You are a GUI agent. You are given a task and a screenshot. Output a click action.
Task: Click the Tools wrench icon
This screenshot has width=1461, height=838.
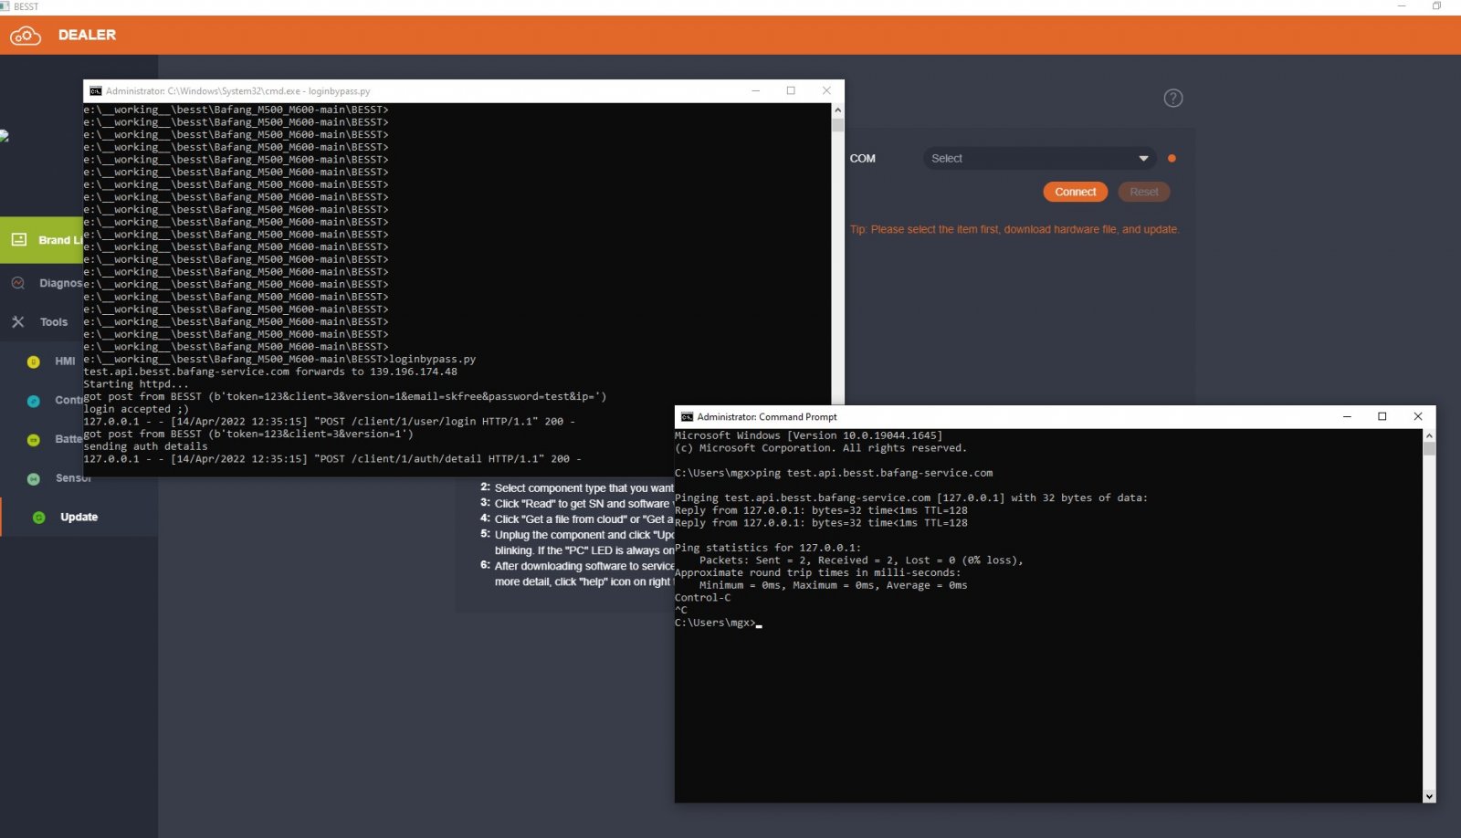point(18,322)
